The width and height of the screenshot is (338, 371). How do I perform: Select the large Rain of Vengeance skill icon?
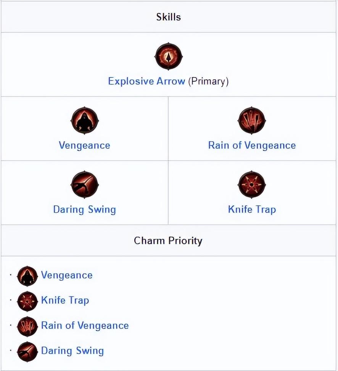(x=252, y=121)
